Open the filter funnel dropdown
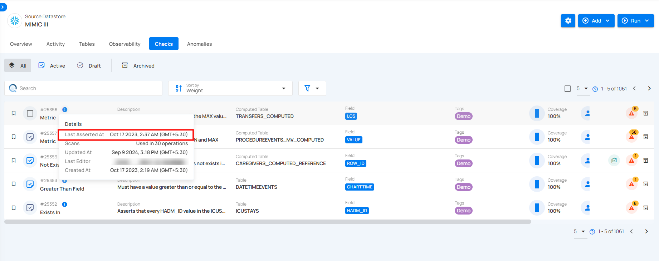 click(x=312, y=88)
